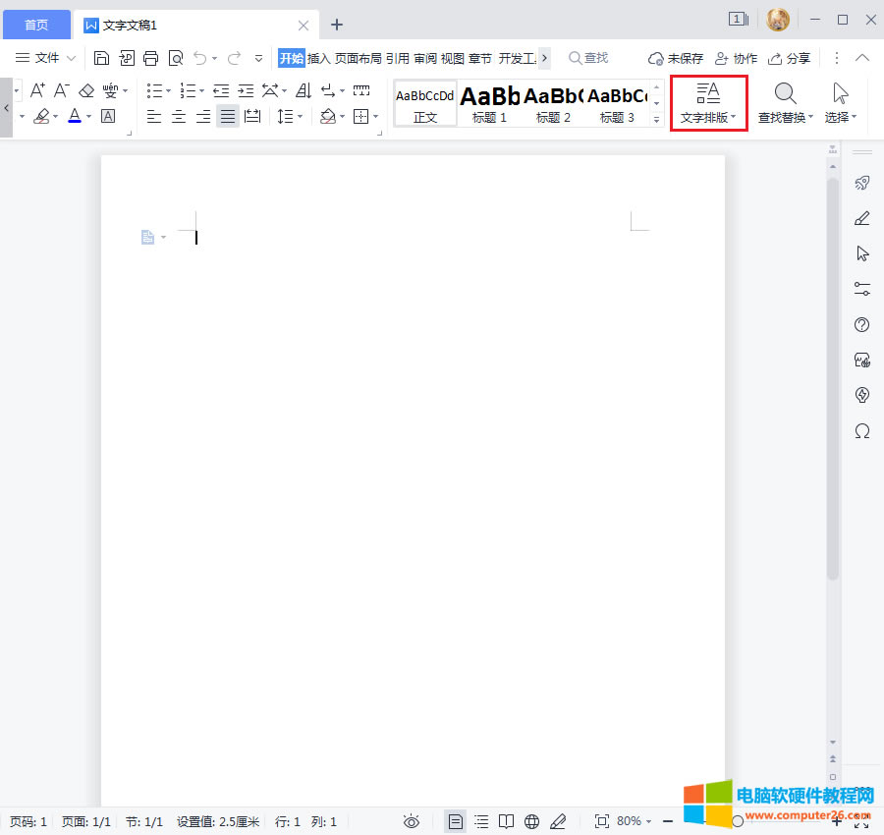Click the Print icon
Viewport: 884px width, 835px height.
click(x=150, y=58)
